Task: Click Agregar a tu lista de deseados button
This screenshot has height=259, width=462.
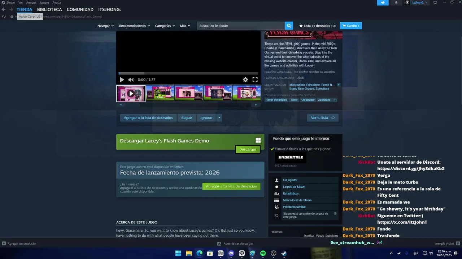Action: click(148, 118)
